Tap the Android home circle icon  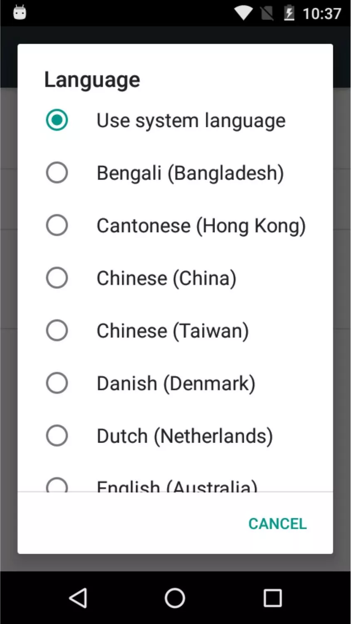(x=175, y=598)
